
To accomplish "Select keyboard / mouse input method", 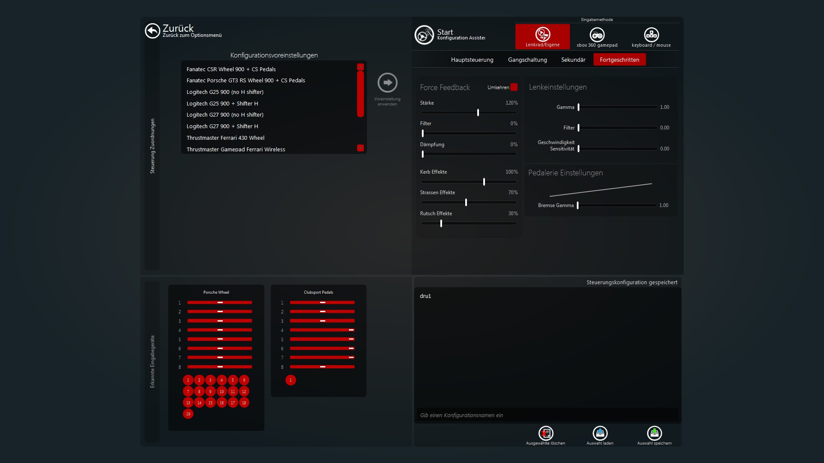I will pos(651,36).
